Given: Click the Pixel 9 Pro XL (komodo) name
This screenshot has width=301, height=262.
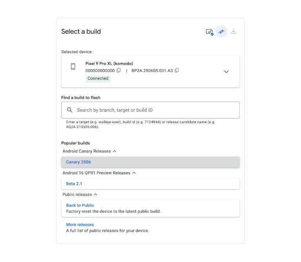Looking at the screenshot, I should [109, 63].
